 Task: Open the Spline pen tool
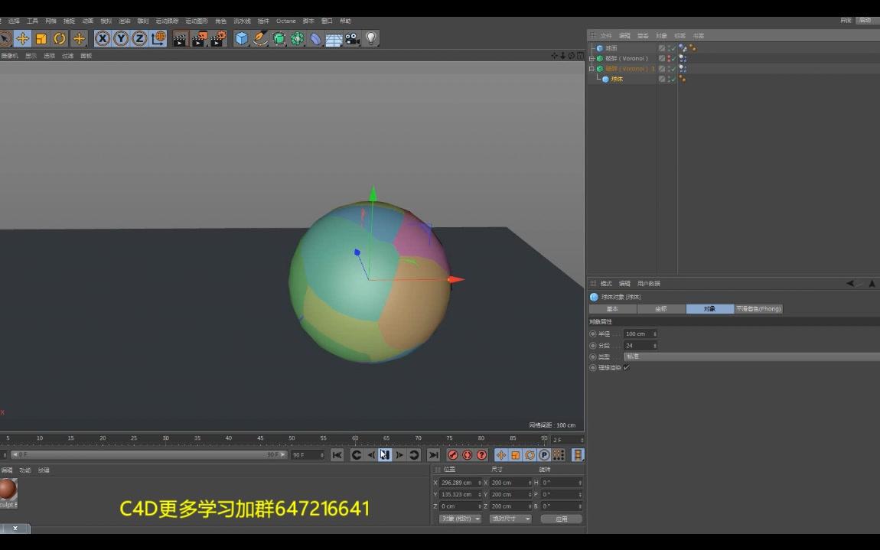coord(260,38)
